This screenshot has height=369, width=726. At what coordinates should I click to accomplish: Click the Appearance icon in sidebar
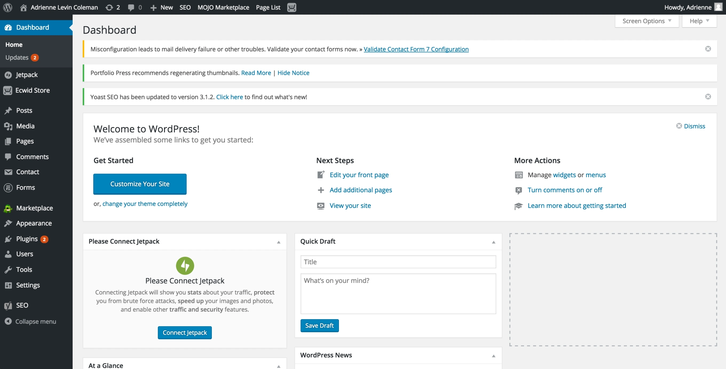pos(9,223)
